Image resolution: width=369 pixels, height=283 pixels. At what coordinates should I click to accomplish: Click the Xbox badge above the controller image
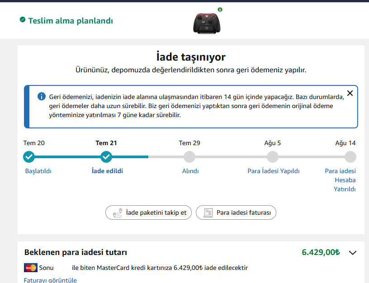pyautogui.click(x=220, y=9)
